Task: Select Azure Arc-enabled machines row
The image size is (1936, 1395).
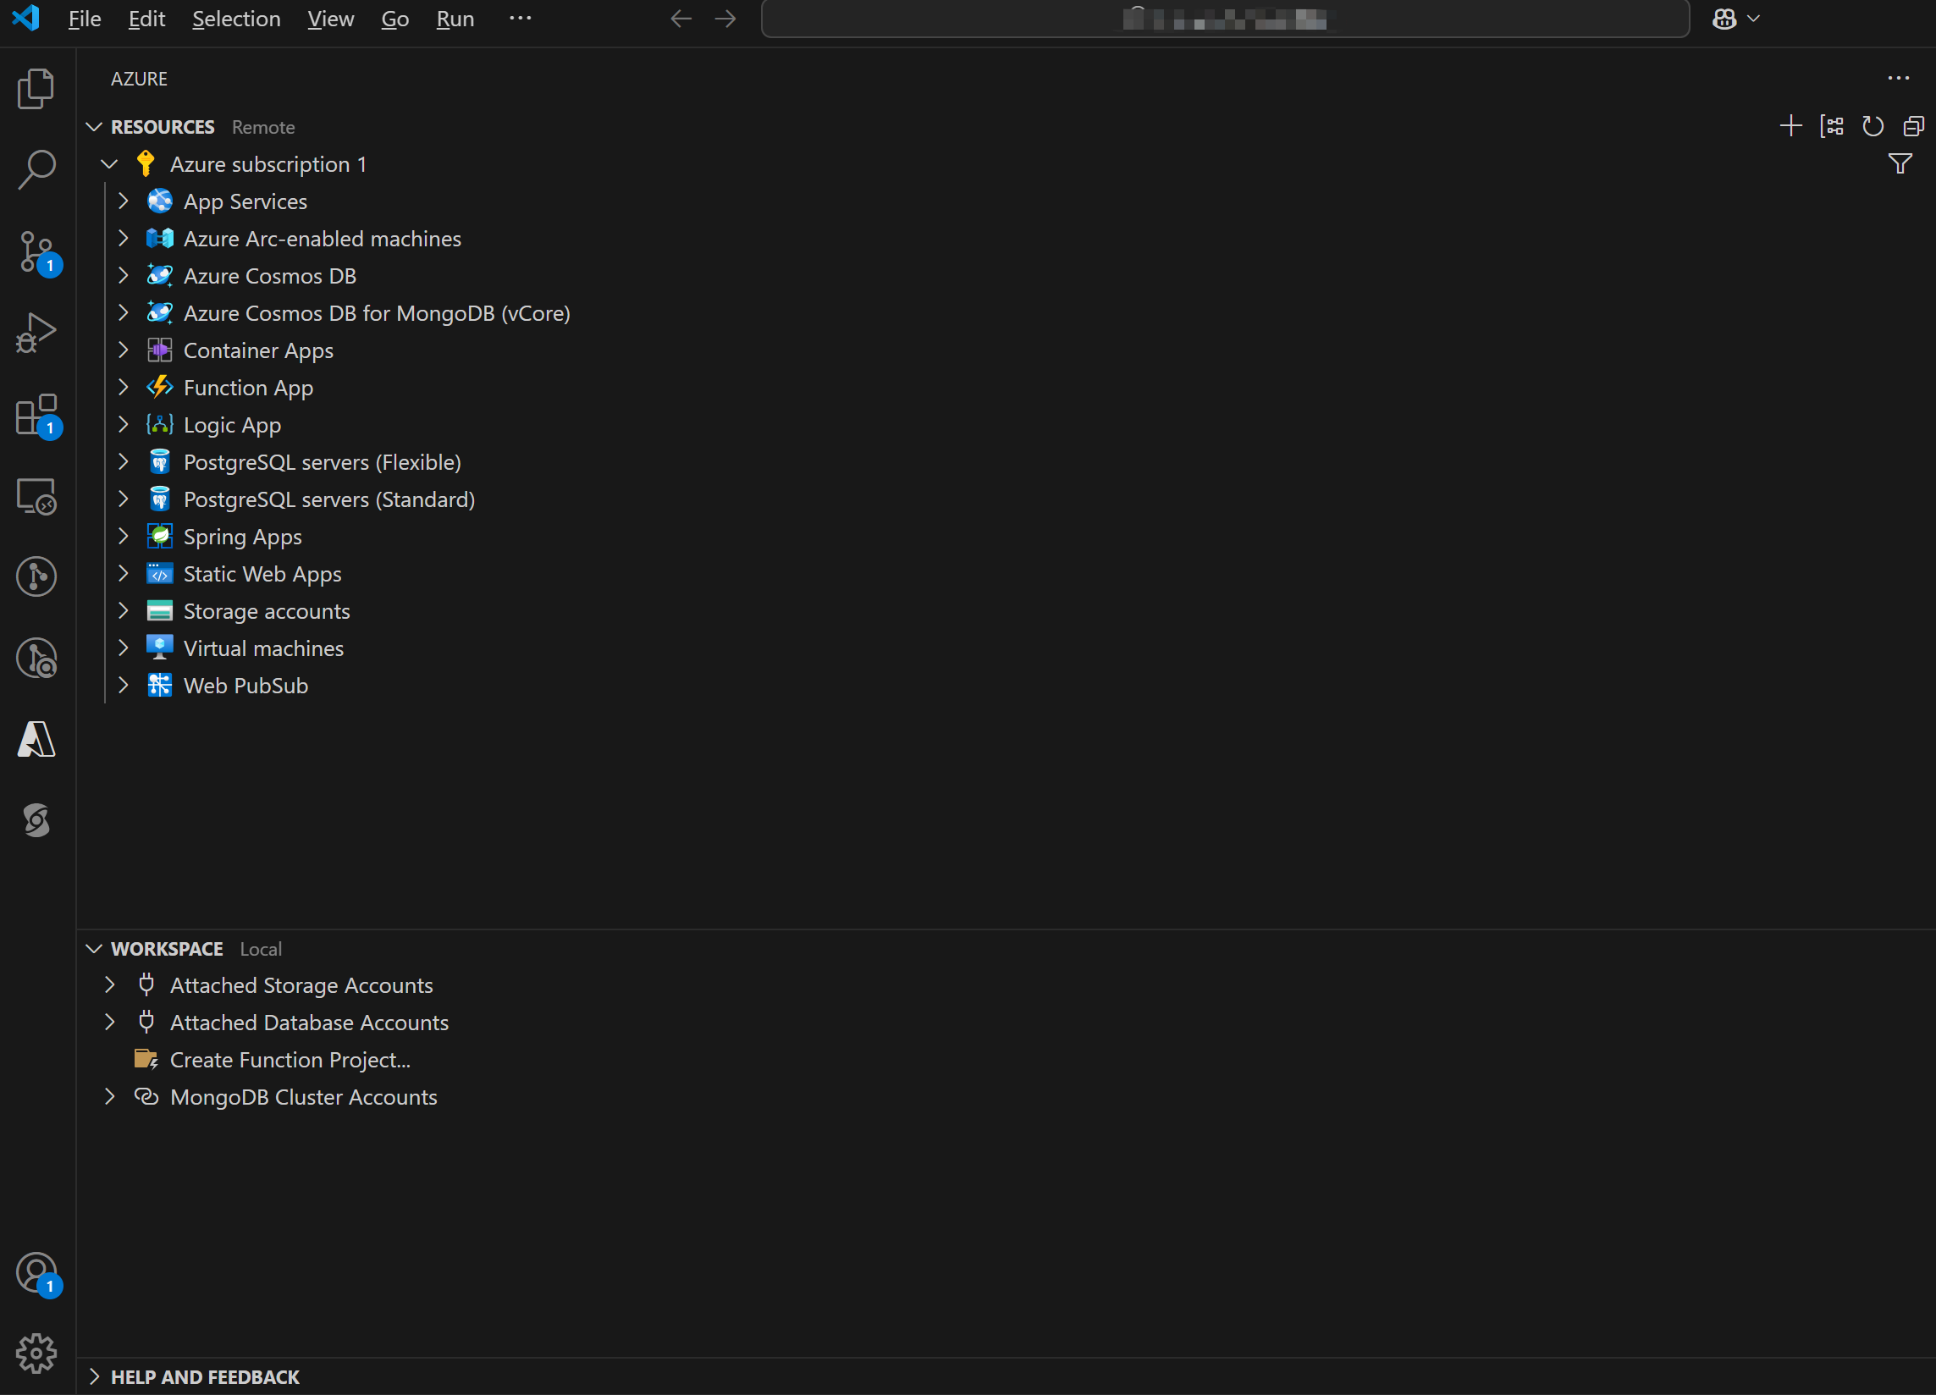Action: click(1007, 238)
